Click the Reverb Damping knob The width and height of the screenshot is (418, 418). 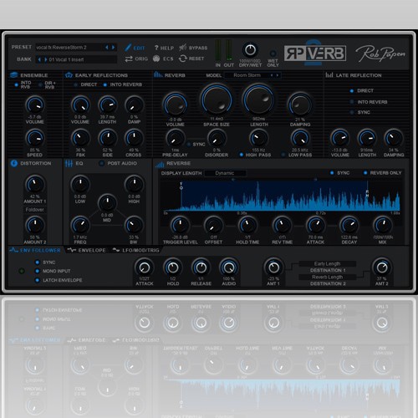pyautogui.click(x=300, y=105)
